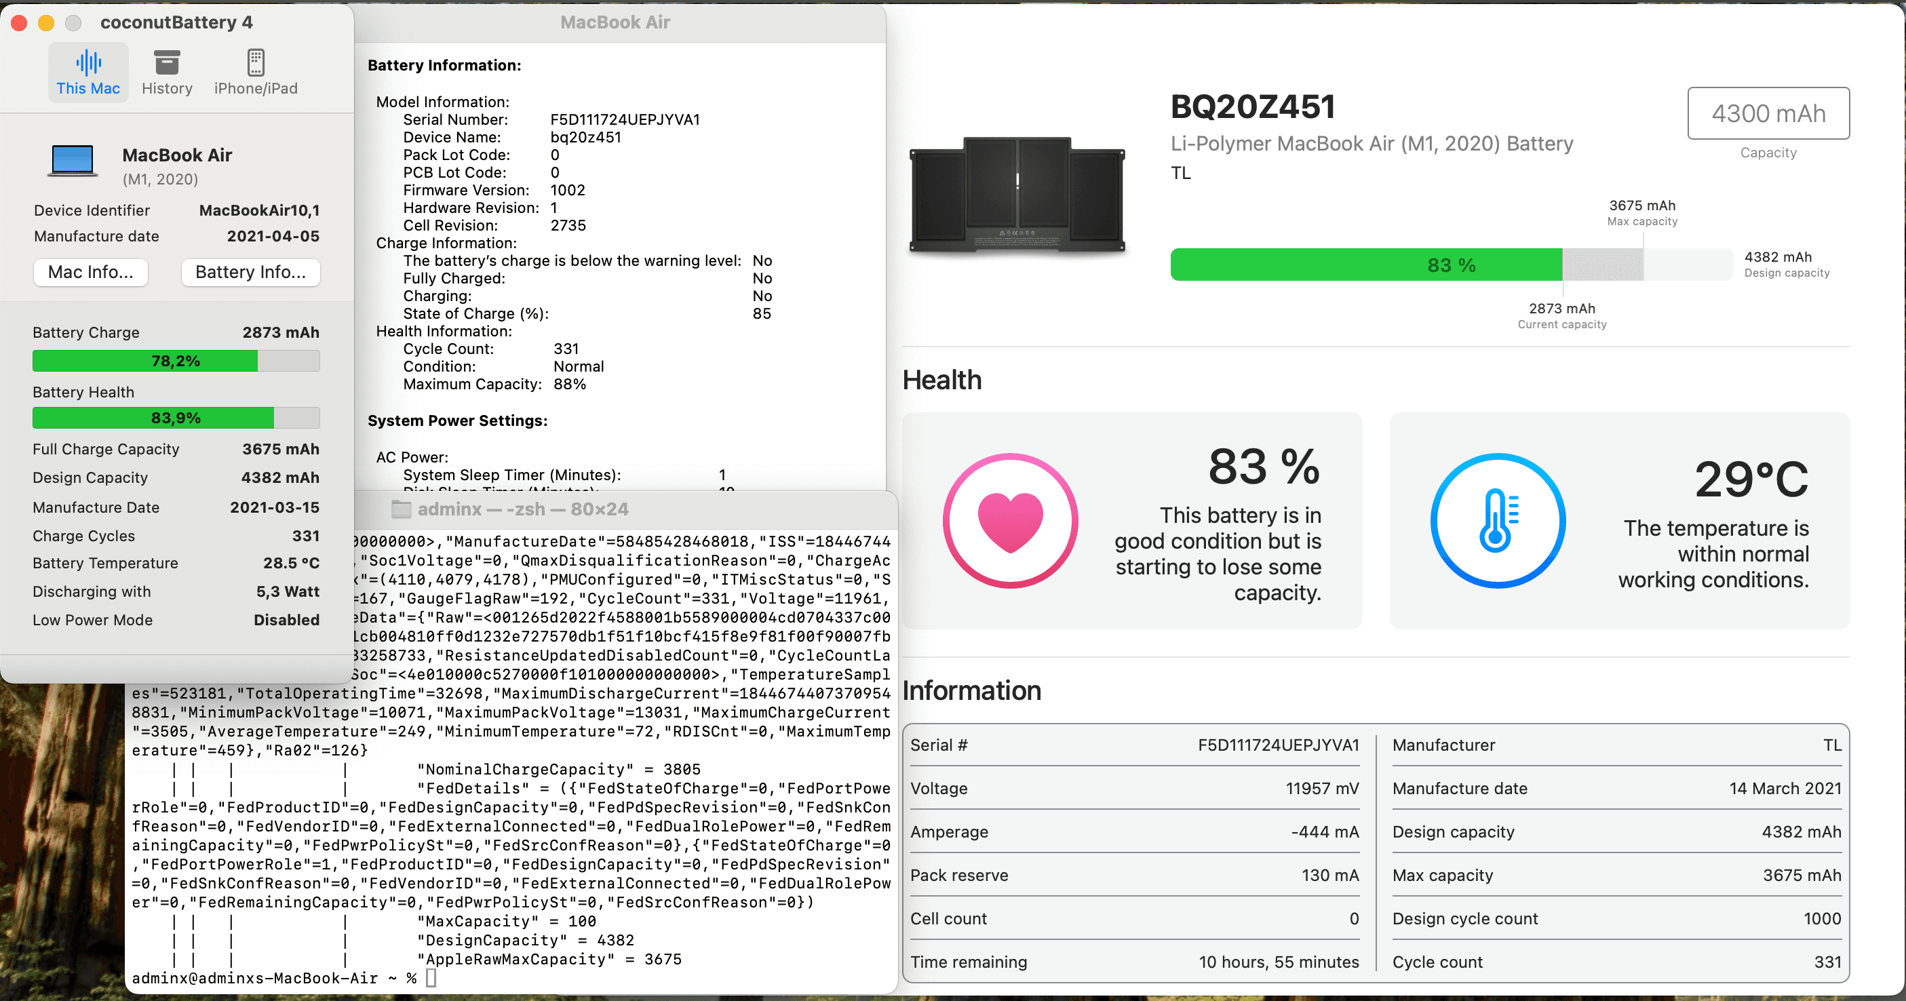This screenshot has height=1001, width=1906.
Task: Click the "AppleRawMaxCapacity" = 3675 terminal line
Action: pos(549,960)
